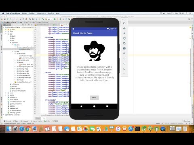Collapse the res folder in project tree

click(x=13, y=51)
